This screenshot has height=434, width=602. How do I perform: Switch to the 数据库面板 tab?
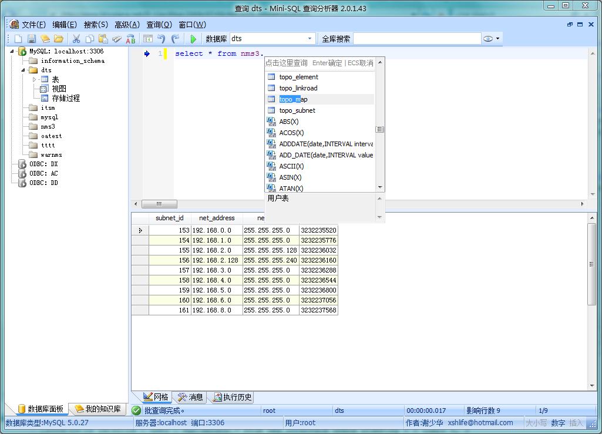tap(41, 409)
